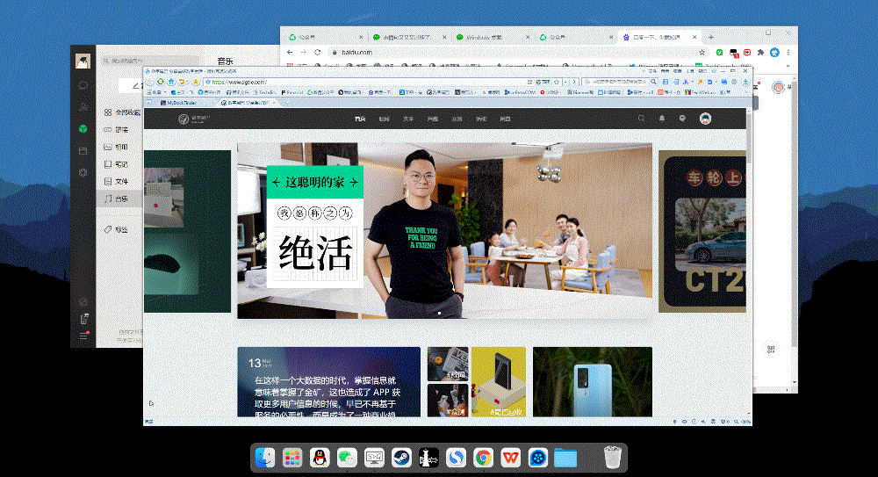Screen dimensions: 878x477
Task: Open WeChat from the dock
Action: click(347, 458)
